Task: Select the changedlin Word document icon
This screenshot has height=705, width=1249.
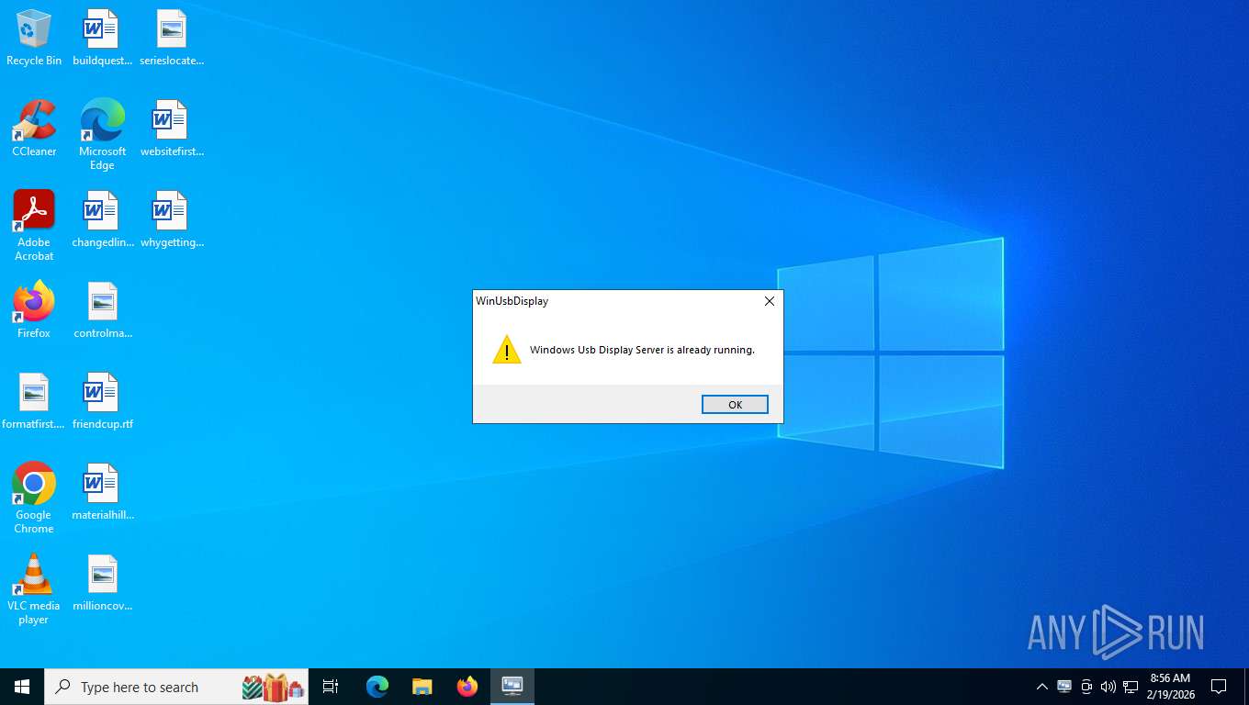Action: (x=102, y=219)
